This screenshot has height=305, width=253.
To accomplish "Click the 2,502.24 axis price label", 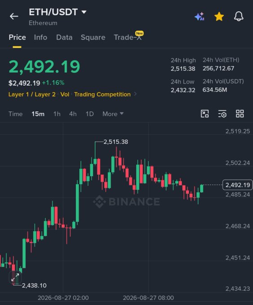I will click(x=238, y=163).
